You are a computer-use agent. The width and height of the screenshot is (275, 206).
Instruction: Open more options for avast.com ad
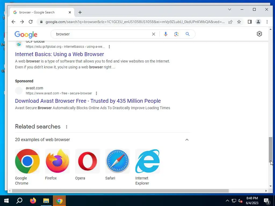click(96, 93)
